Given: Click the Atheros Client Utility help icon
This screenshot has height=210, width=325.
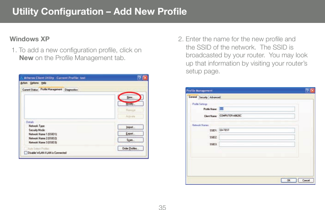Looking at the screenshot, I should (x=140, y=78).
